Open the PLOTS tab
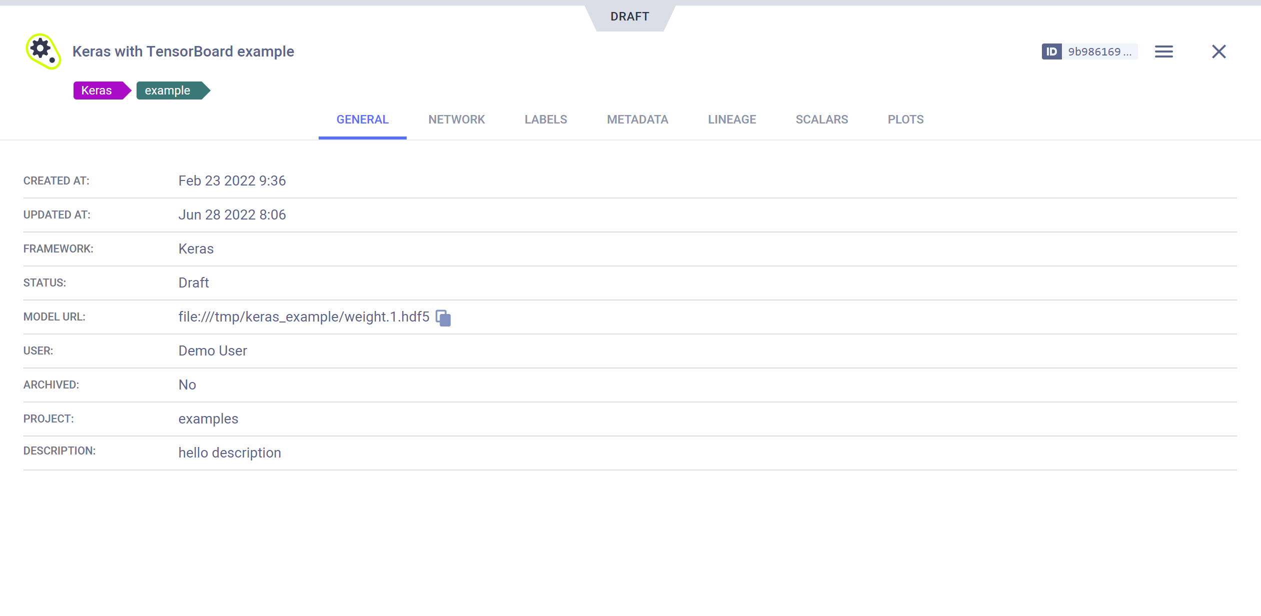 point(905,119)
